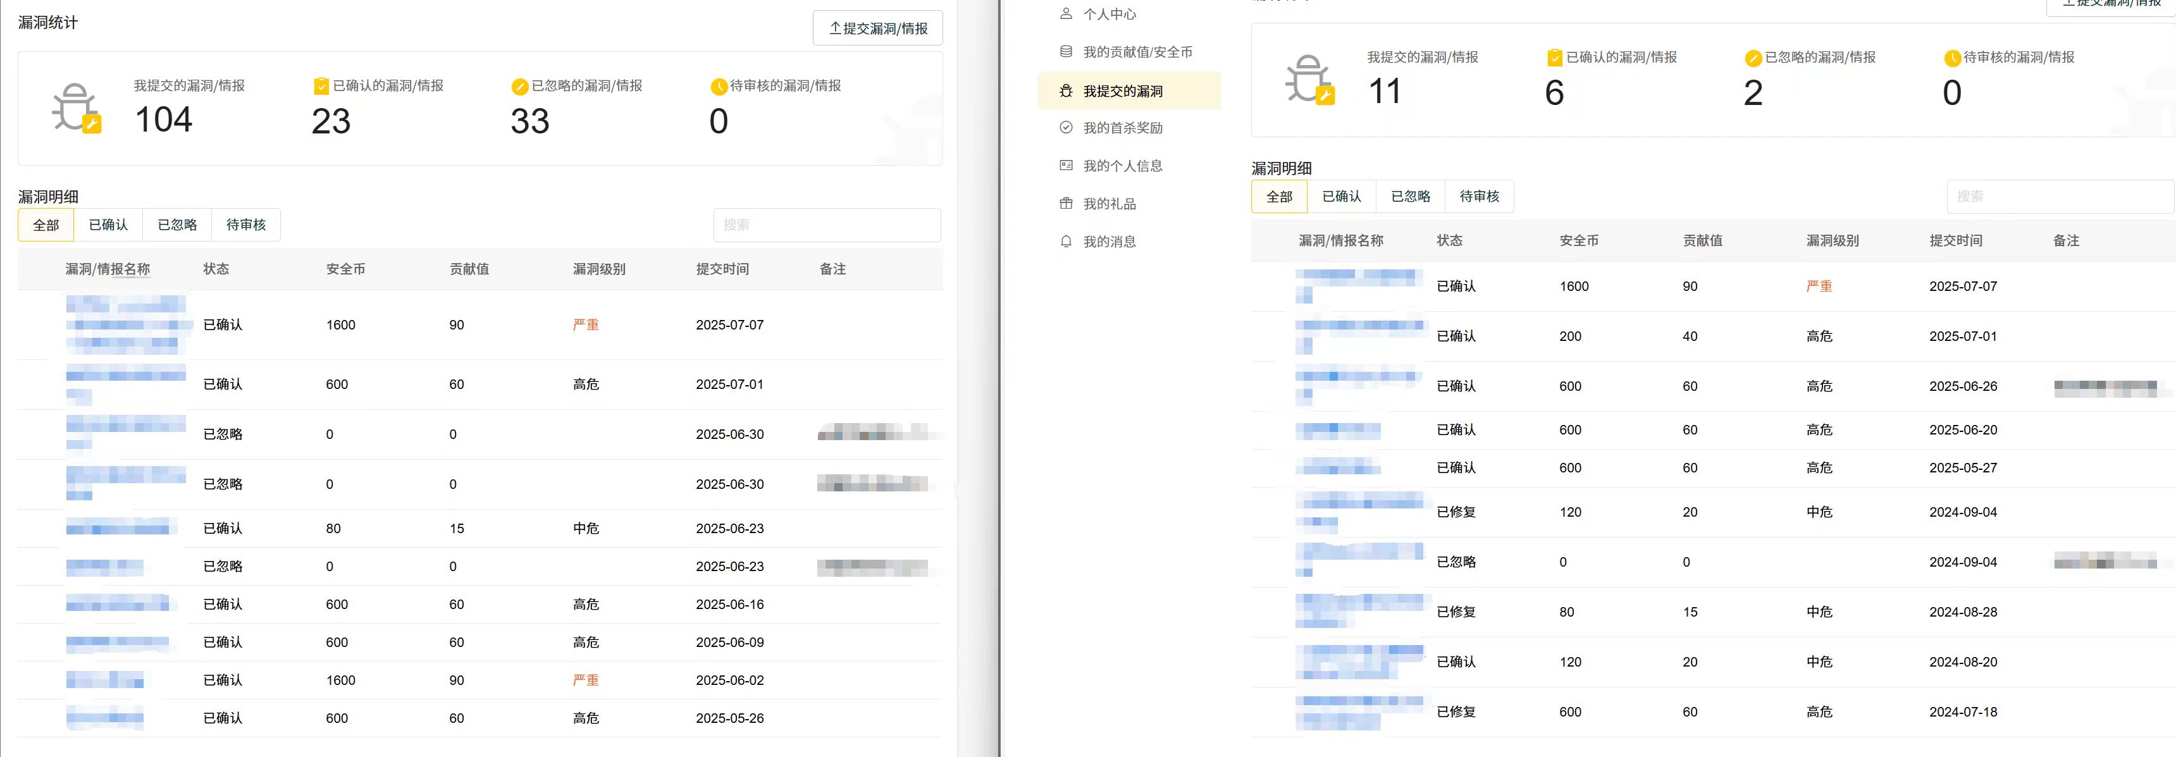Click date 2024-07-18 in right table
The image size is (2176, 757).
pos(1963,712)
